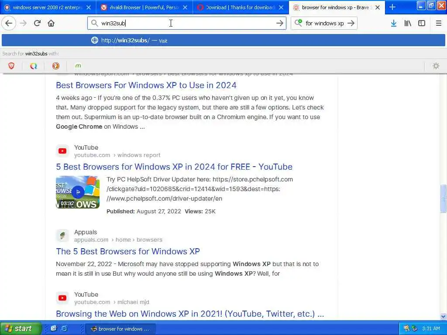The image size is (447, 335).
Task: Close the browser for windows xp tab
Action: 378,7
